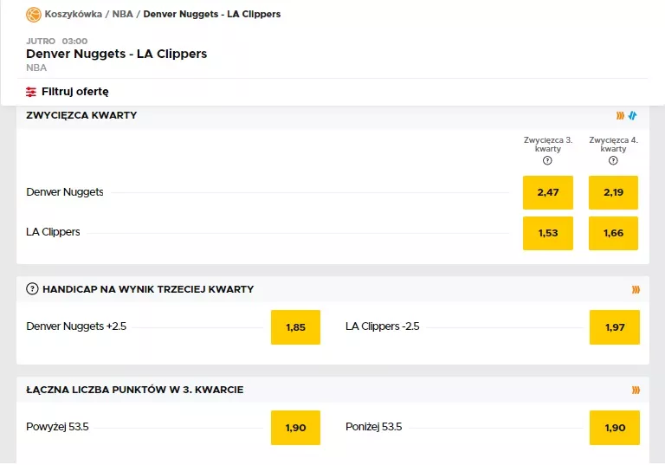Open Filtruj ofertę filter options
The image size is (665, 465).
(74, 92)
